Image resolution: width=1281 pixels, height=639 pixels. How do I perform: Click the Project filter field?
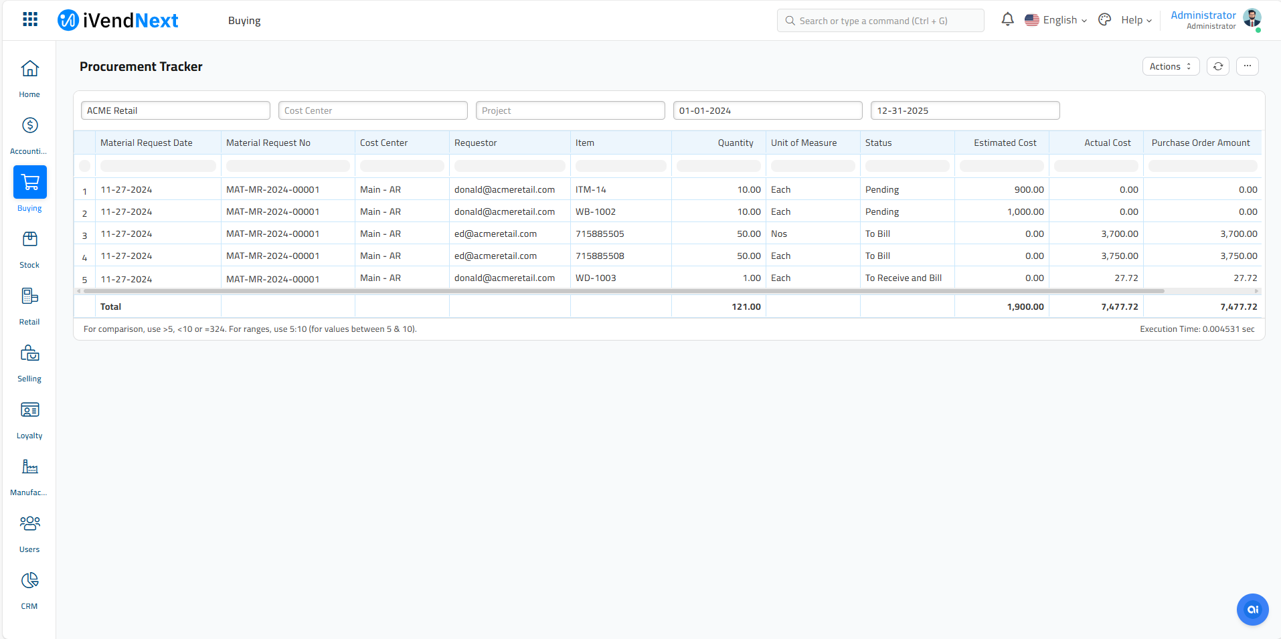click(x=570, y=110)
